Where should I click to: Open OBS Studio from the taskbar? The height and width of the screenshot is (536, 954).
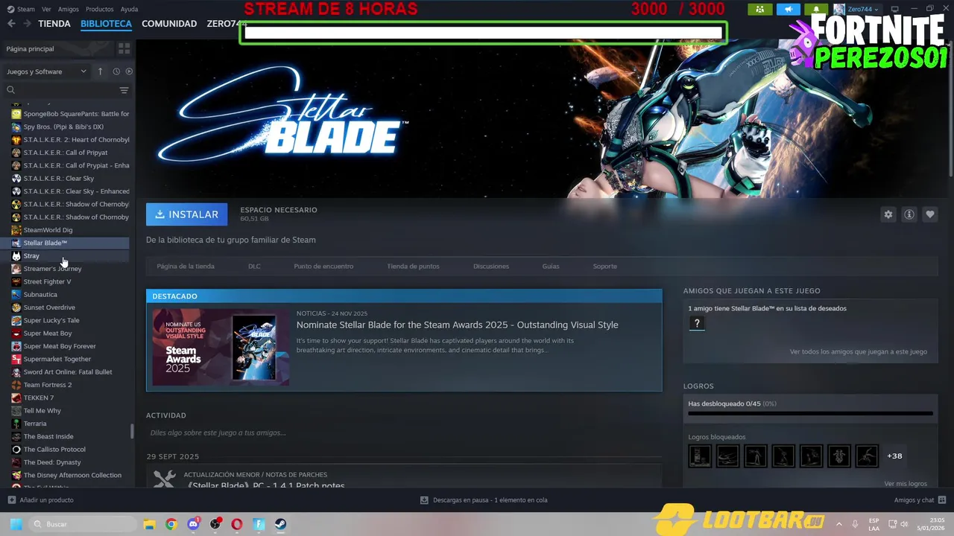tap(215, 524)
